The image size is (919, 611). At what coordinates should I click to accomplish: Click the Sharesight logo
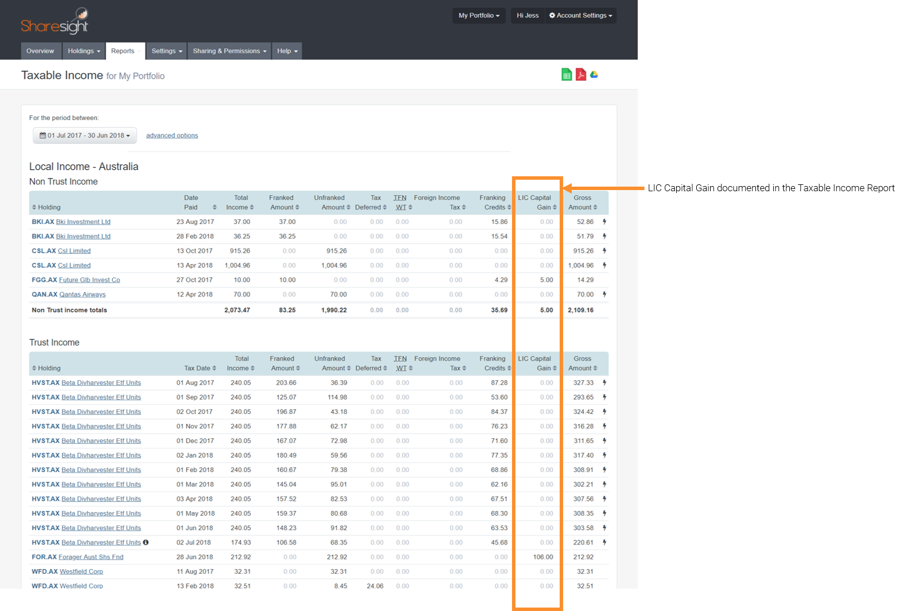[55, 21]
